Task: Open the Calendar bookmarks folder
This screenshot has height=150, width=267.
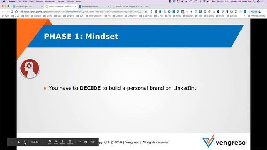Action: [x=232, y=16]
